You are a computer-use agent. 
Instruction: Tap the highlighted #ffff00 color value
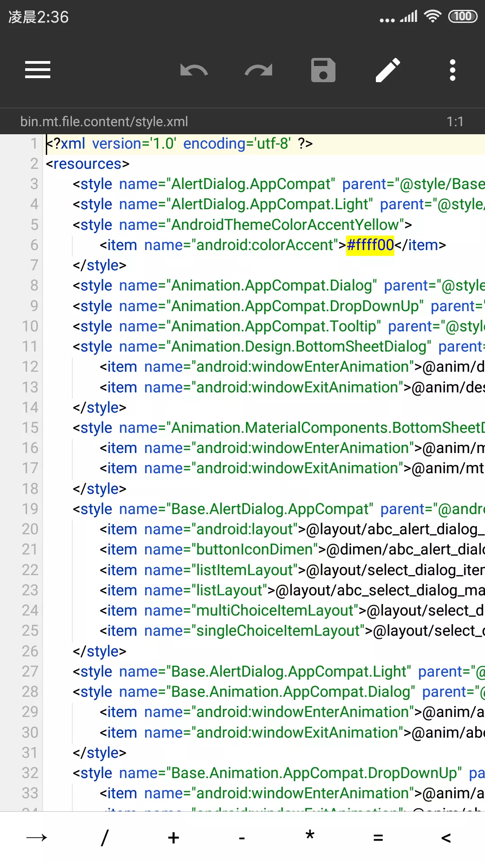click(x=370, y=245)
